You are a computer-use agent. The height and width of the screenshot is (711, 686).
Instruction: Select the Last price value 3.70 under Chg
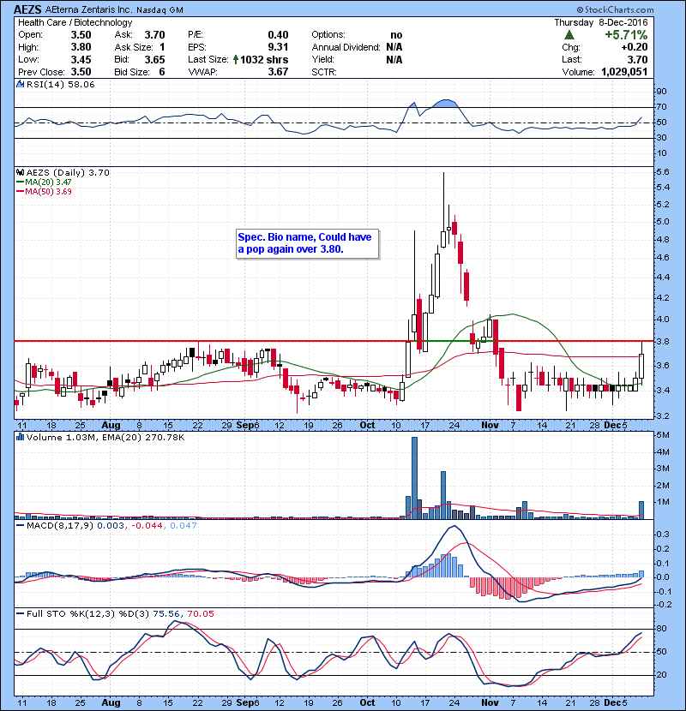637,59
